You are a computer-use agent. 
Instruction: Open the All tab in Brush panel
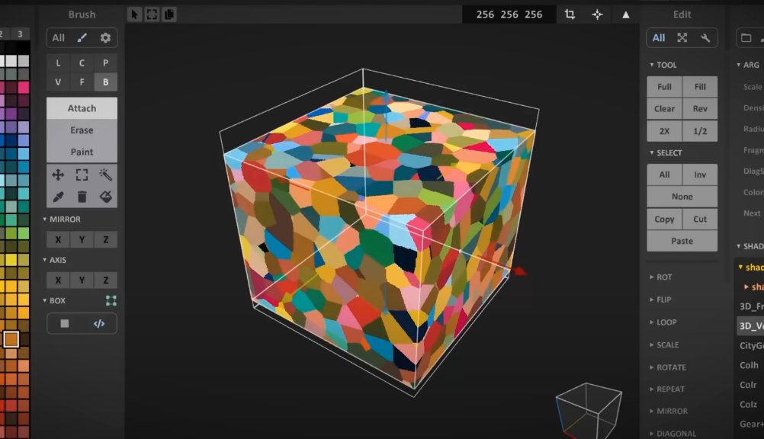(x=59, y=37)
